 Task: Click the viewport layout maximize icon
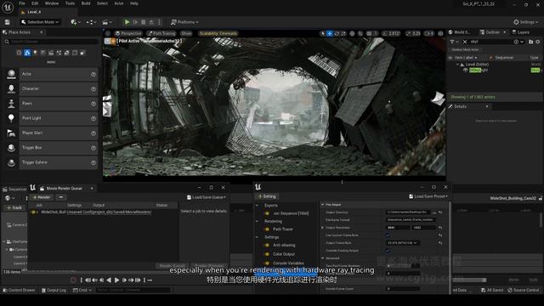pyautogui.click(x=440, y=33)
